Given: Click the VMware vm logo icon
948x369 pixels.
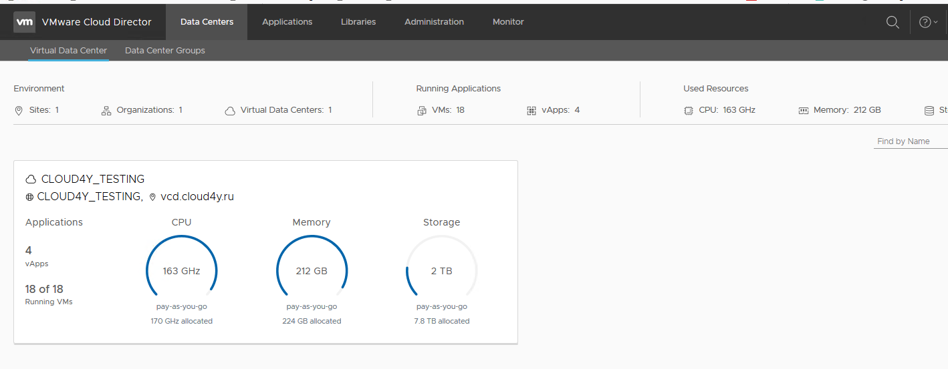Looking at the screenshot, I should tap(25, 22).
